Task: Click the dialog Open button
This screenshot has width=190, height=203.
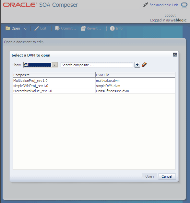Action: coord(149,176)
